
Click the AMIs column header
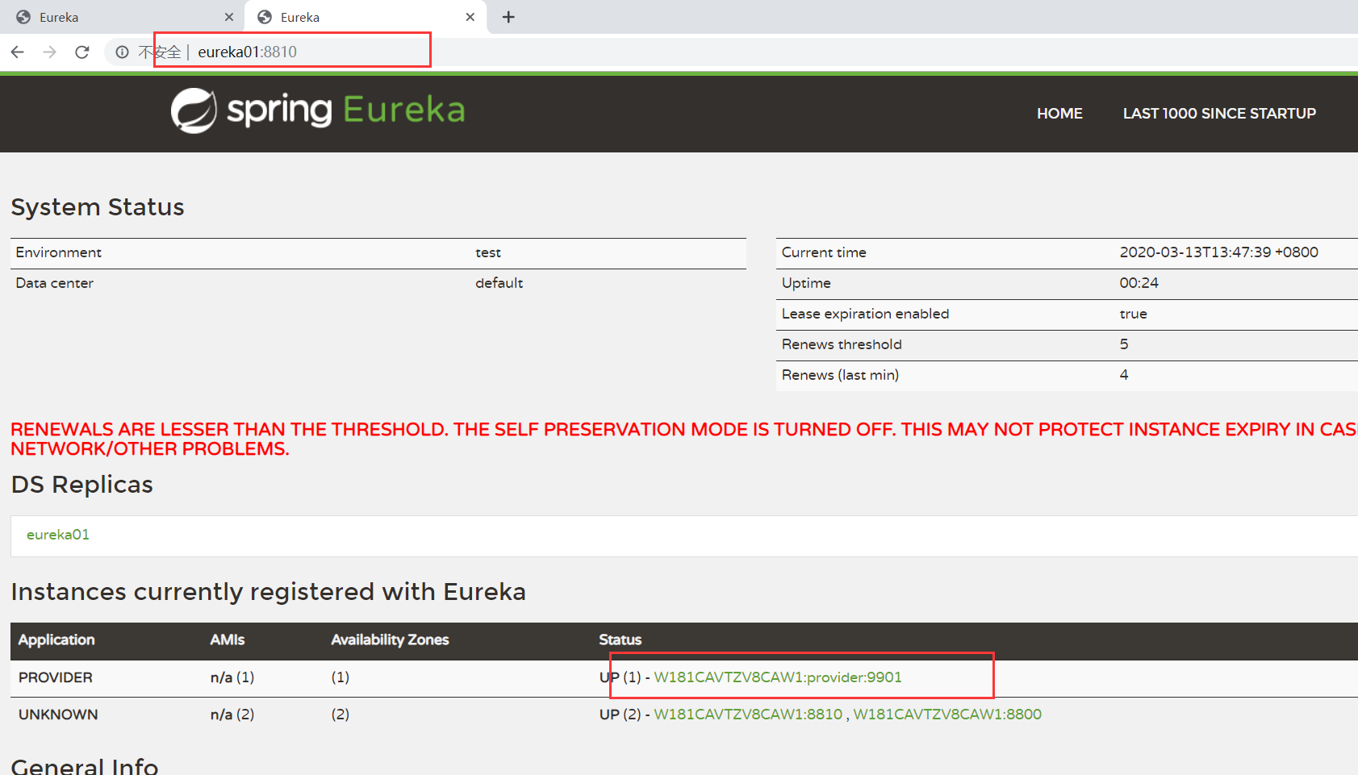228,640
